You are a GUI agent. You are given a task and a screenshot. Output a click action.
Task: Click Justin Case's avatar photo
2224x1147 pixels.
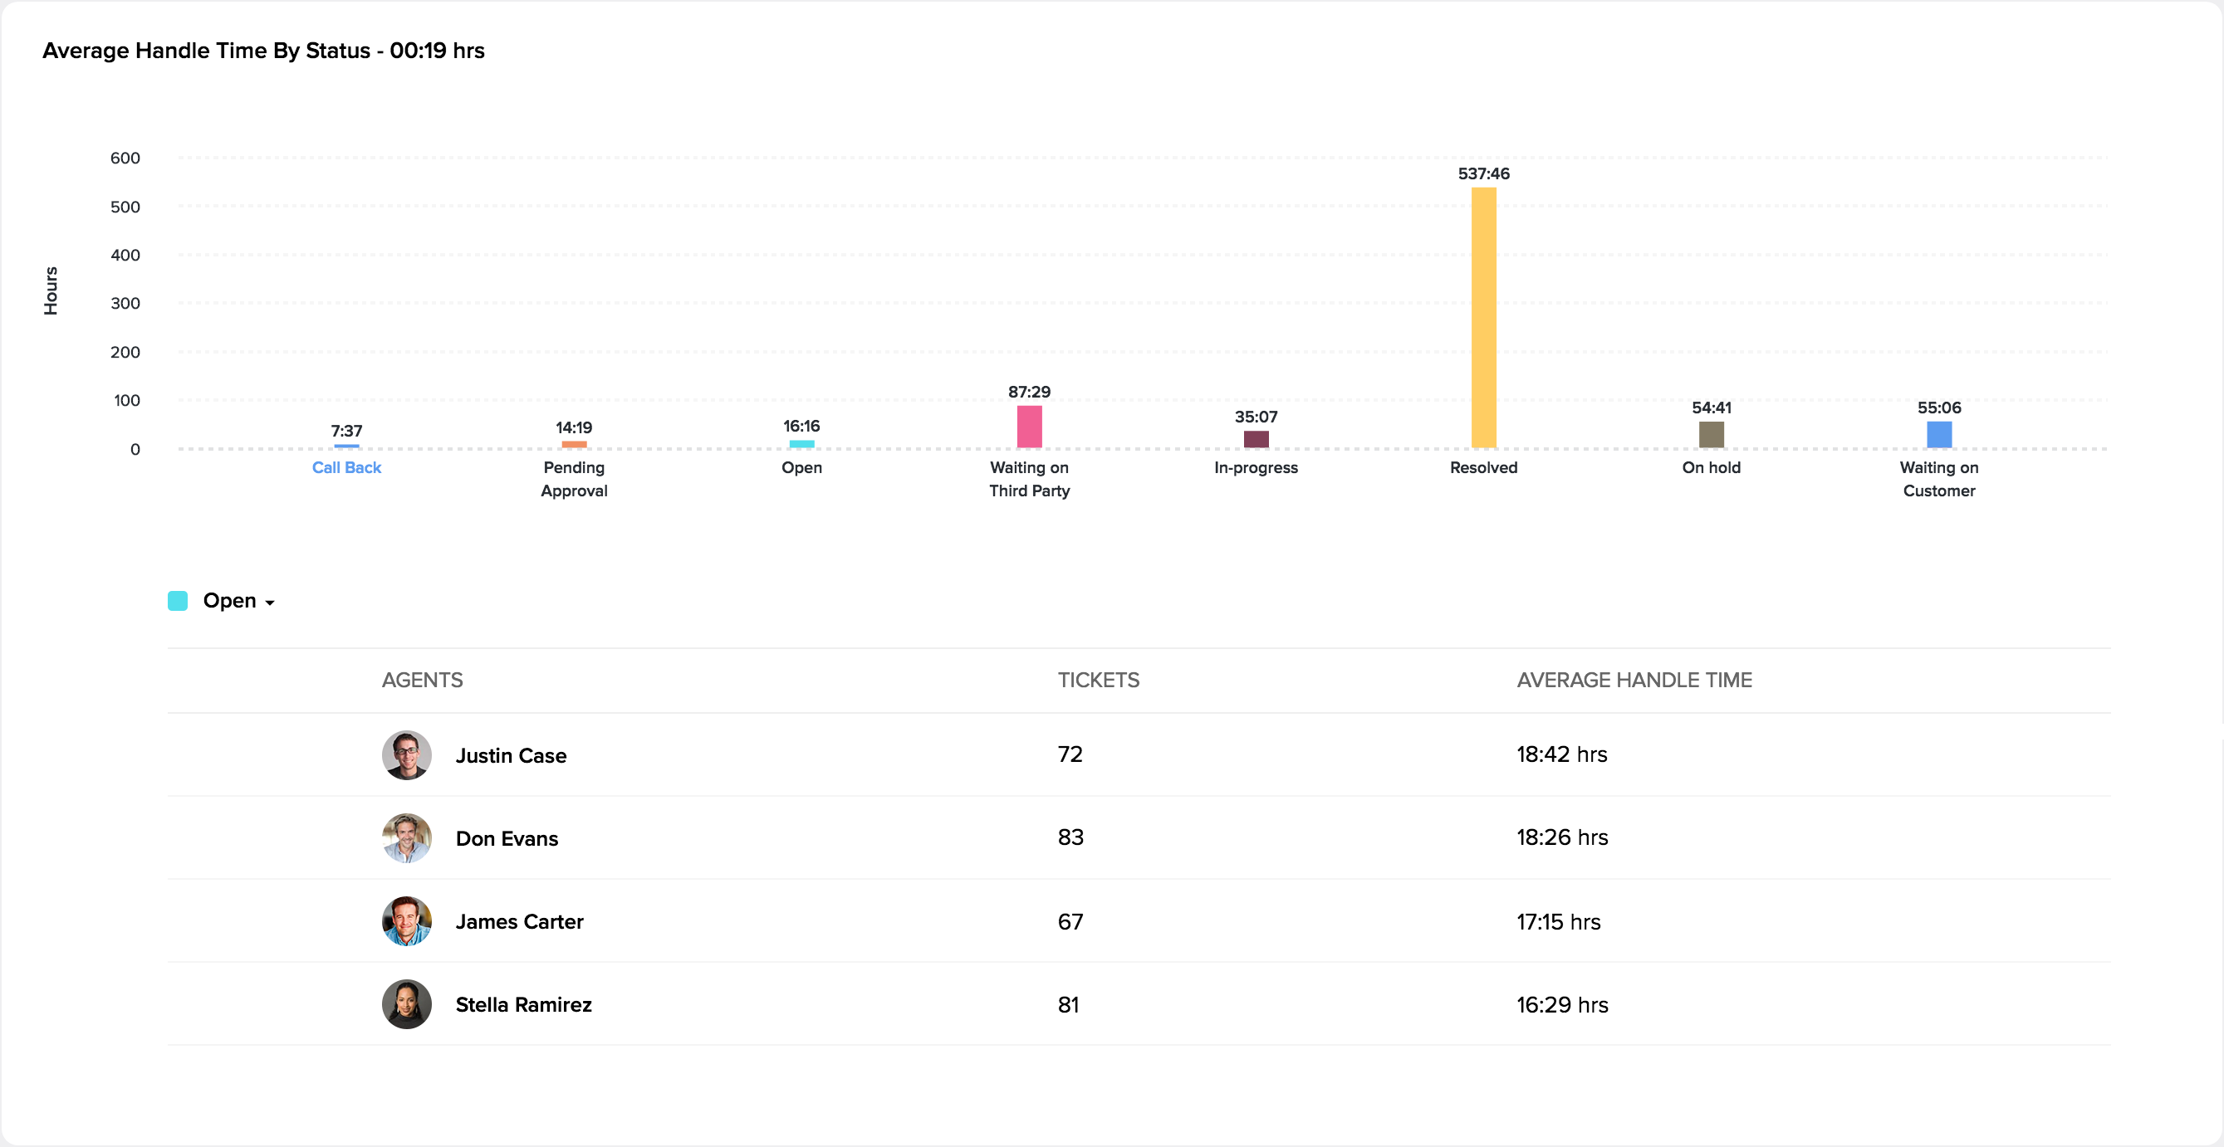[407, 755]
